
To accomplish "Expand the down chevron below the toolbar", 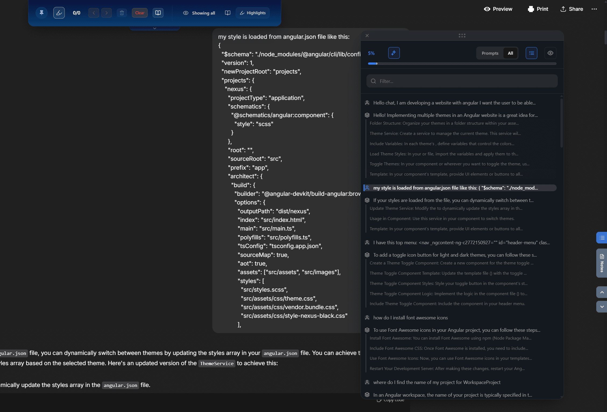I will (x=155, y=28).
